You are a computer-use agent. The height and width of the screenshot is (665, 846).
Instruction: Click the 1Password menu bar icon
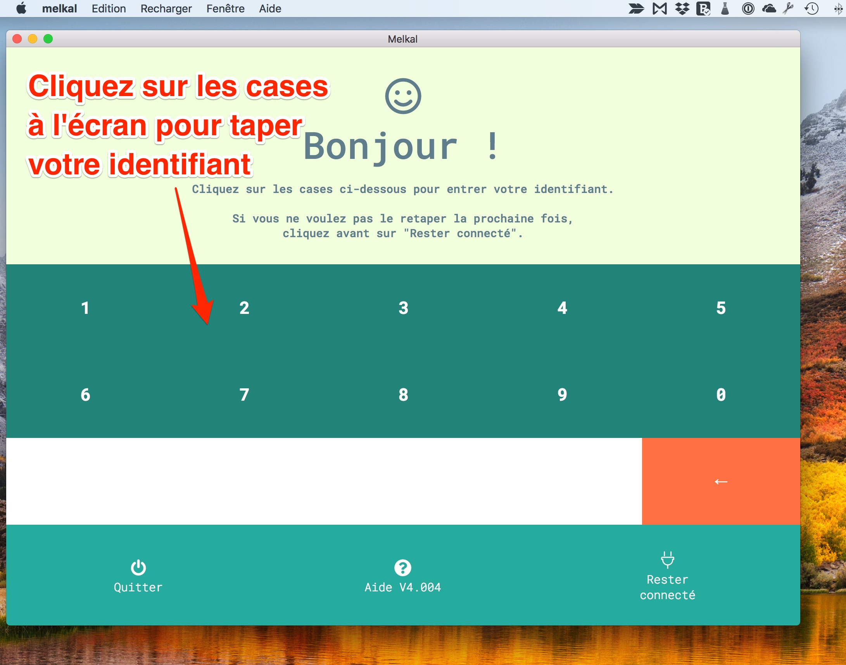[x=748, y=9]
